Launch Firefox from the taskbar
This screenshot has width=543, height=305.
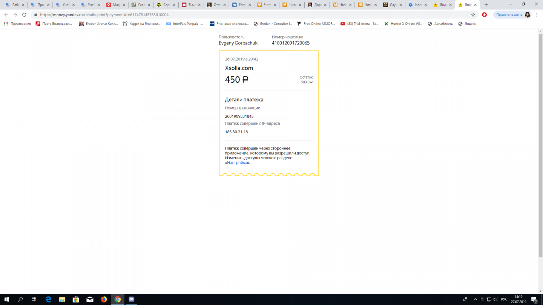coord(104,299)
